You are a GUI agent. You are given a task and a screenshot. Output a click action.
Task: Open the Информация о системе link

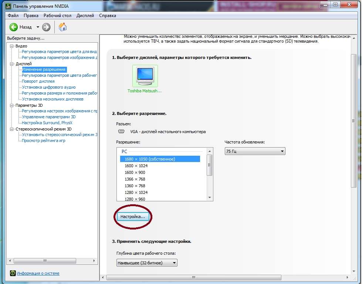point(38,274)
